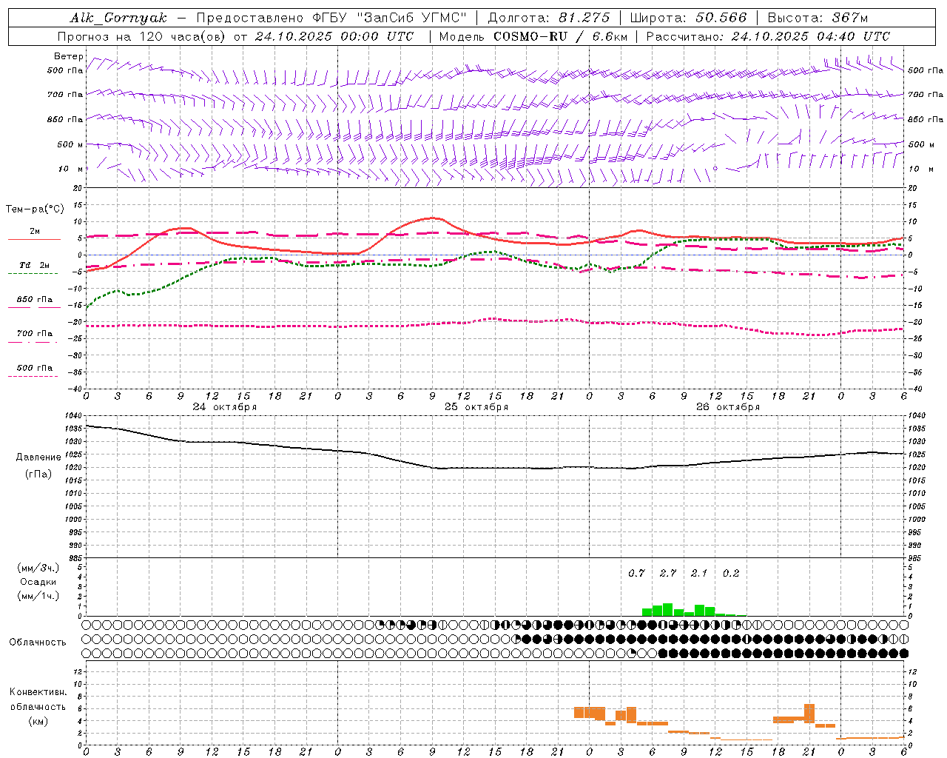The height and width of the screenshot is (758, 947).
Task: Click the 2.1 precipitation total
Action: pos(699,574)
